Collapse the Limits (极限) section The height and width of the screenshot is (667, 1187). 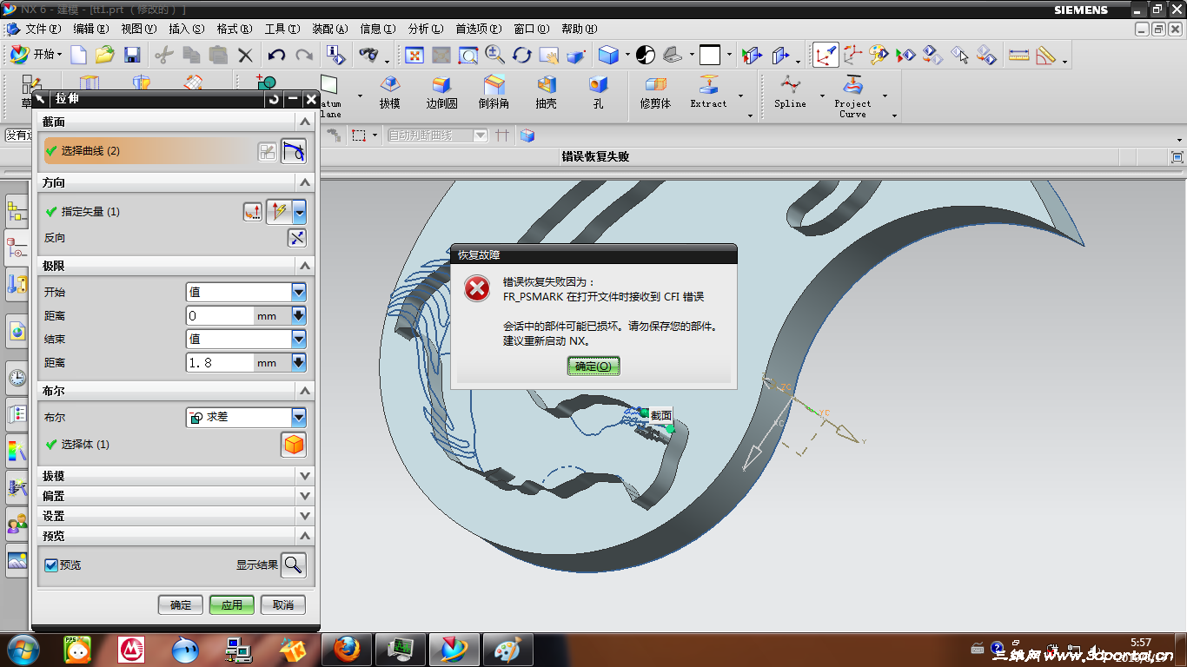[304, 266]
